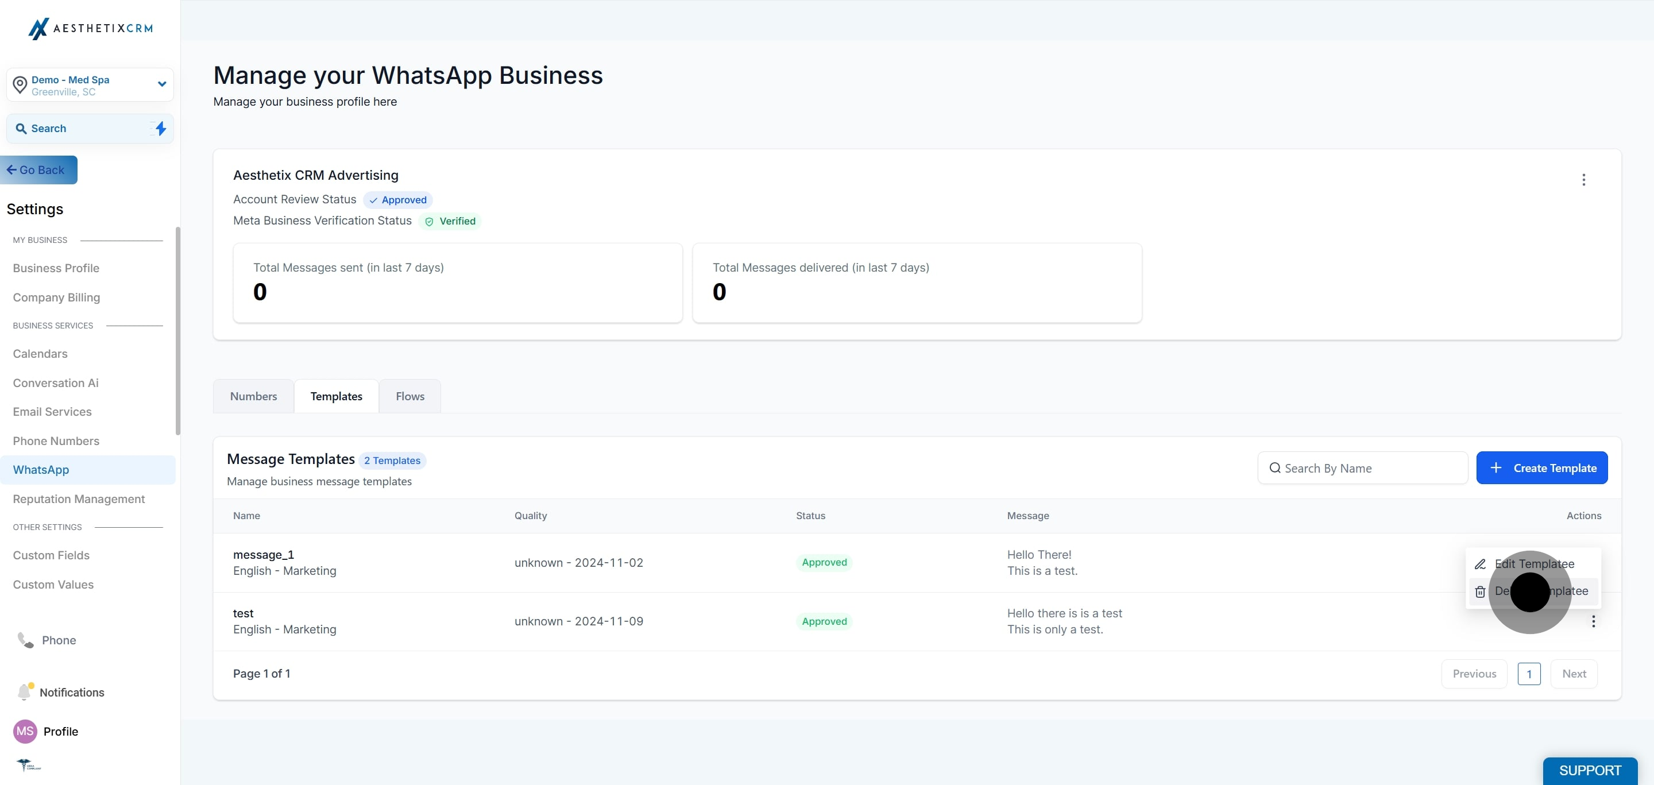Click unknown - 2024-11-02 quality cell
The image size is (1654, 785).
click(x=578, y=563)
